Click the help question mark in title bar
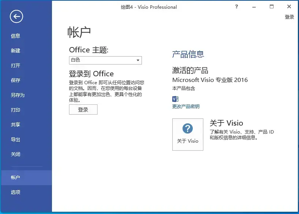This screenshot has height=214, width=299. point(236,7)
